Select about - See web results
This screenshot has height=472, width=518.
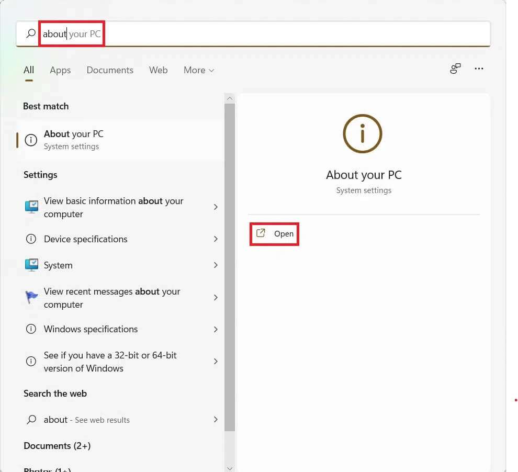(120, 420)
